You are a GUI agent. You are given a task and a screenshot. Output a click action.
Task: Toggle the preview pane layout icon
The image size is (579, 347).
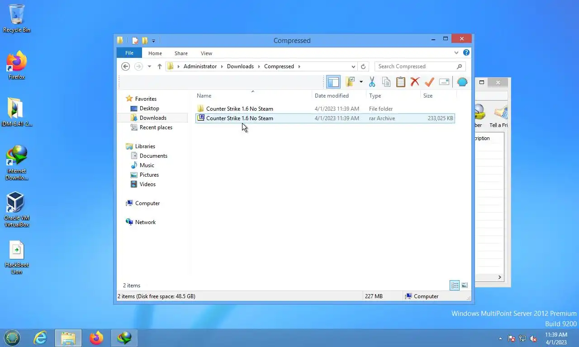(333, 82)
